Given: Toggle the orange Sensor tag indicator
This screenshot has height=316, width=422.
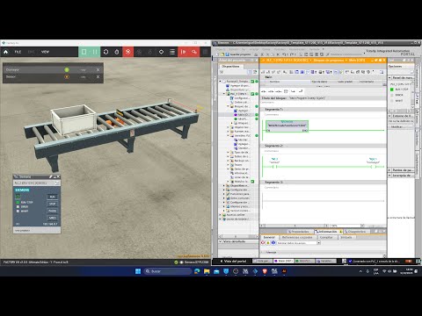Looking at the screenshot, I should point(67,76).
